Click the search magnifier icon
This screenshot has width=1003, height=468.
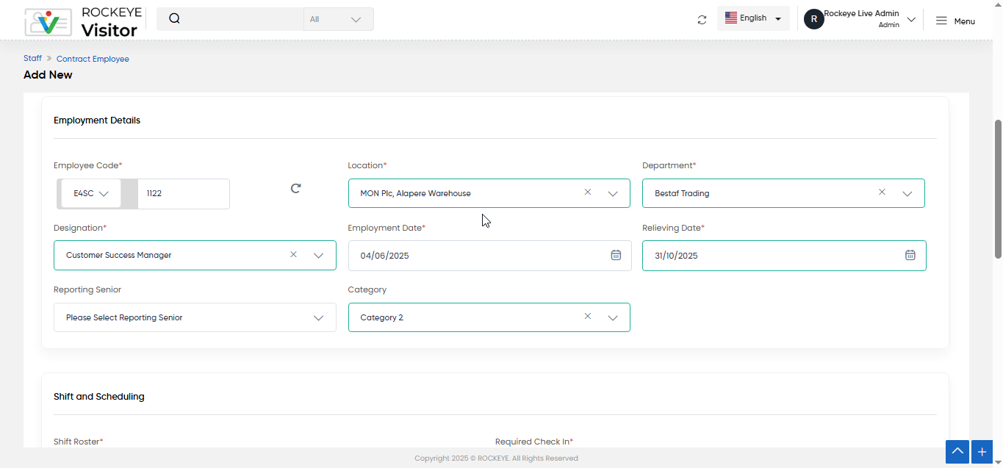tap(174, 19)
